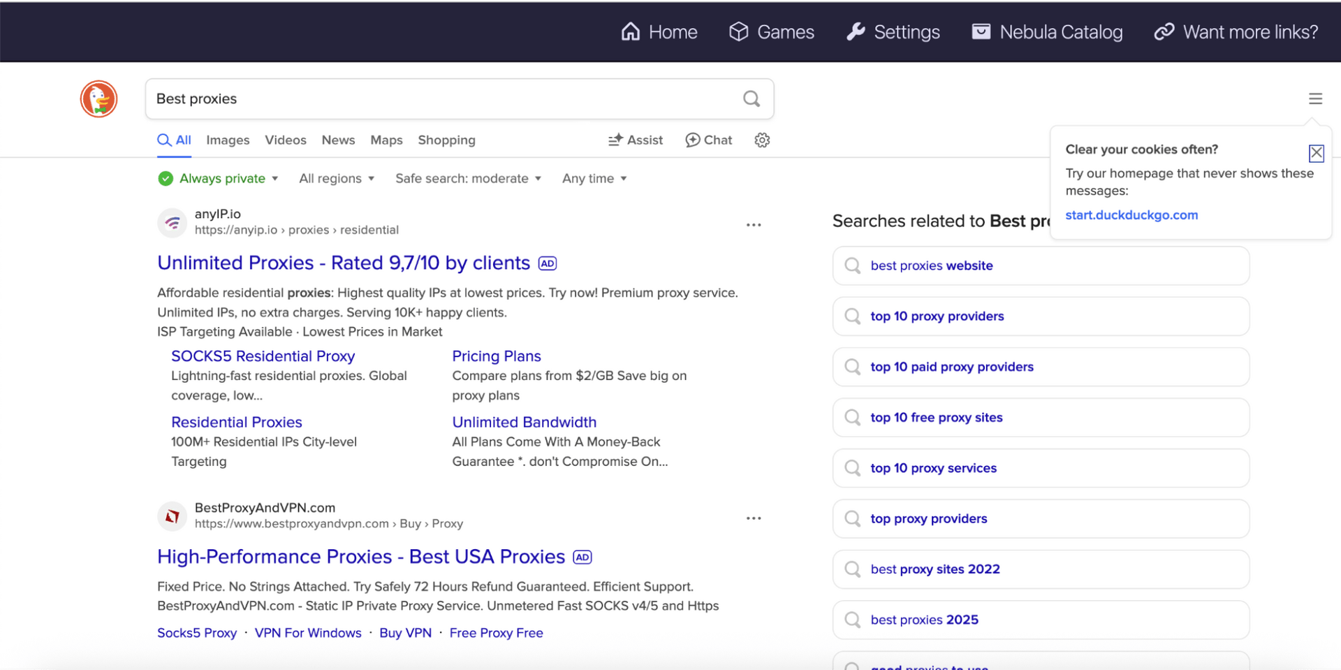1341x670 pixels.
Task: Click the Socks5 Proxy link
Action: [x=197, y=633]
